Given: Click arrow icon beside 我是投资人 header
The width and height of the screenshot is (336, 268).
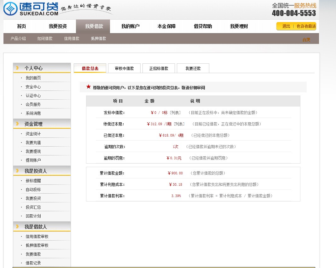Looking at the screenshot, I should [17, 171].
